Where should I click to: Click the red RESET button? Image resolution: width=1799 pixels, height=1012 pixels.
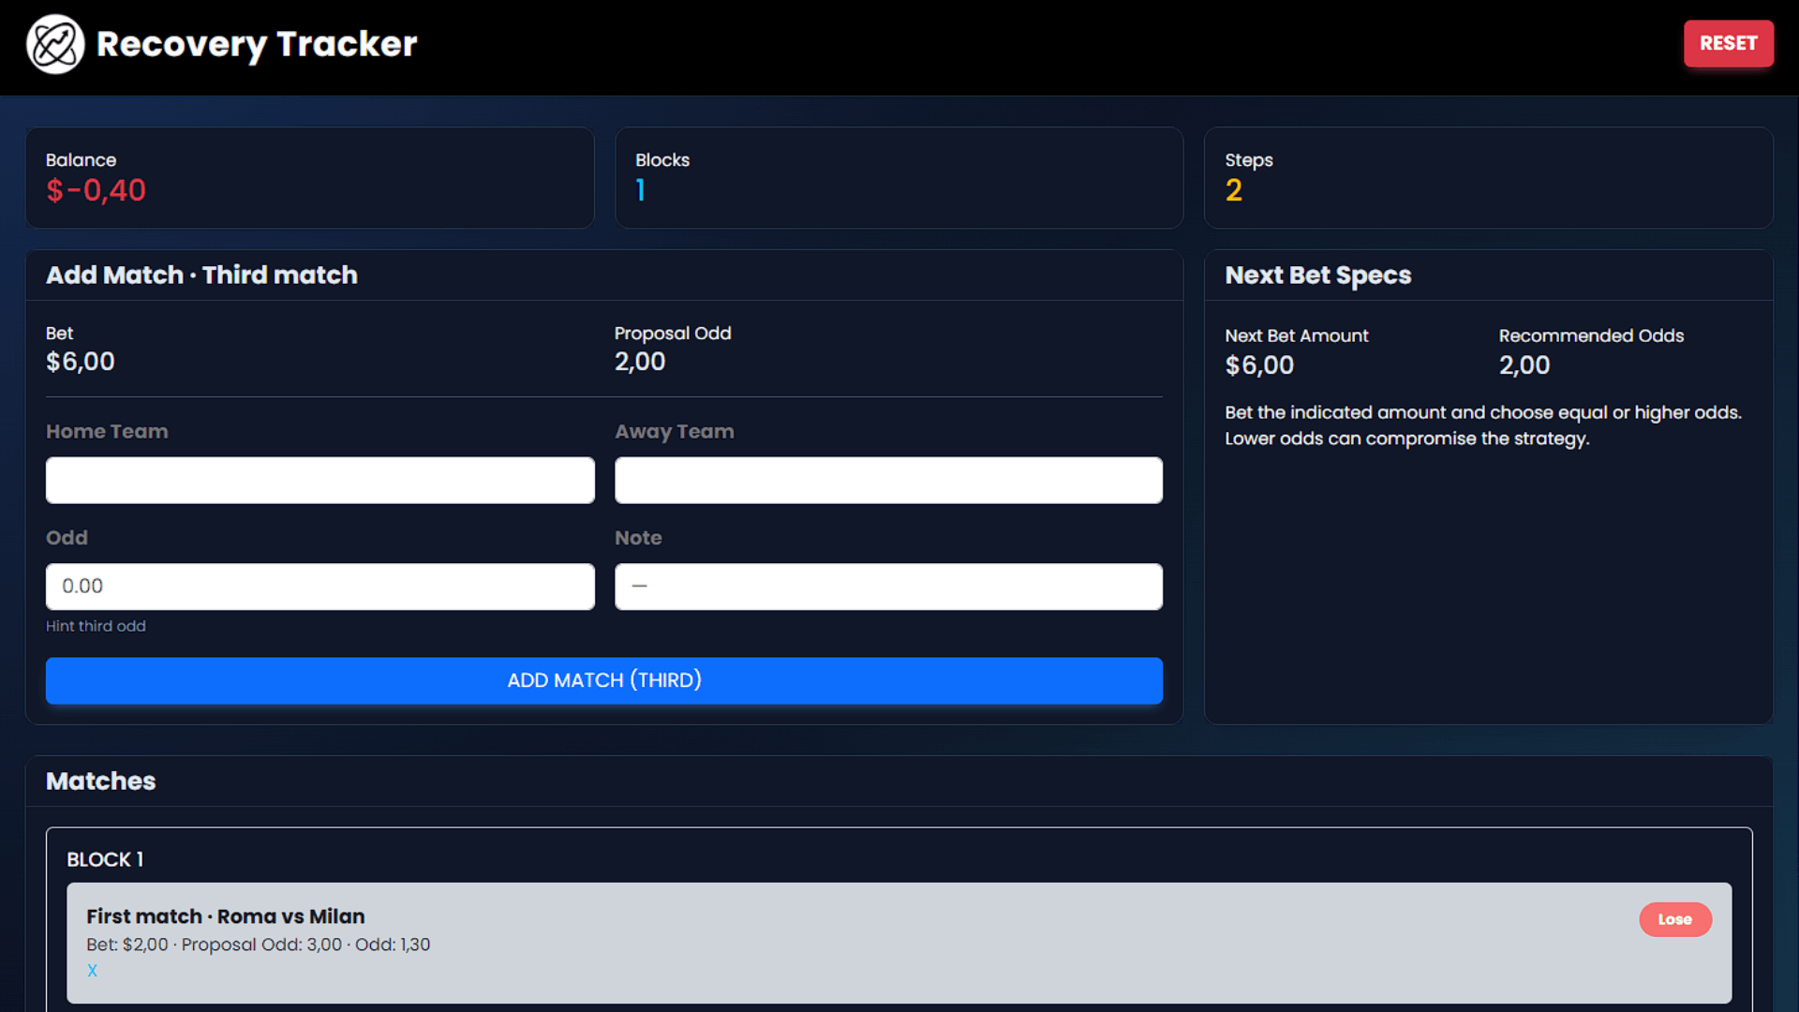click(x=1728, y=43)
